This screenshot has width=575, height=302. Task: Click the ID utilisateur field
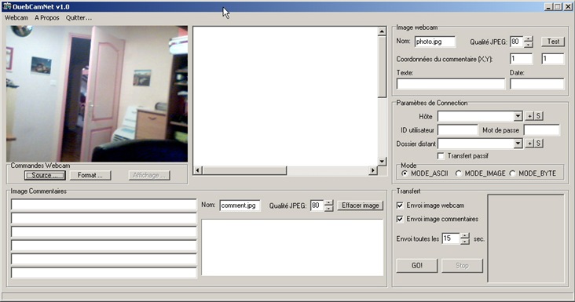click(x=458, y=130)
